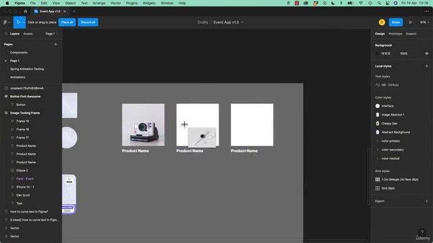The image size is (433, 243).
Task: Select the iPhone 14 - 1 layer
Action: pyautogui.click(x=25, y=187)
